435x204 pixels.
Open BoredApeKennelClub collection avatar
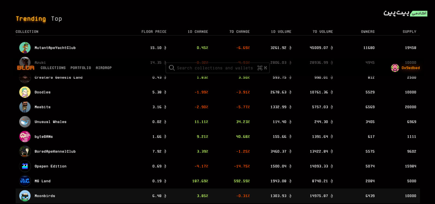(x=25, y=151)
